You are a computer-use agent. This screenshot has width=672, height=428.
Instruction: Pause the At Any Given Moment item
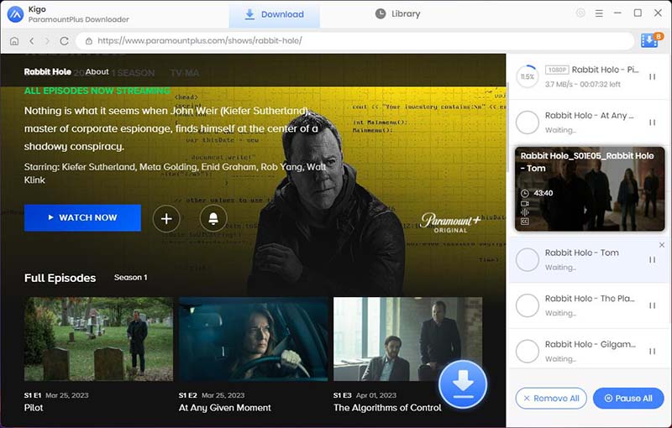point(653,123)
